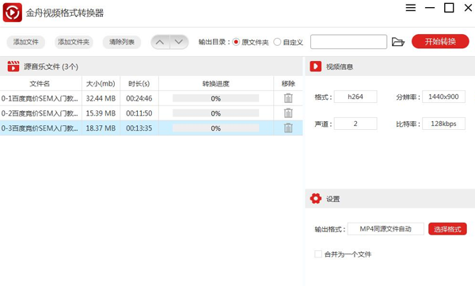This screenshot has width=475, height=286.
Task: Open the folder browse icon
Action: (398, 42)
